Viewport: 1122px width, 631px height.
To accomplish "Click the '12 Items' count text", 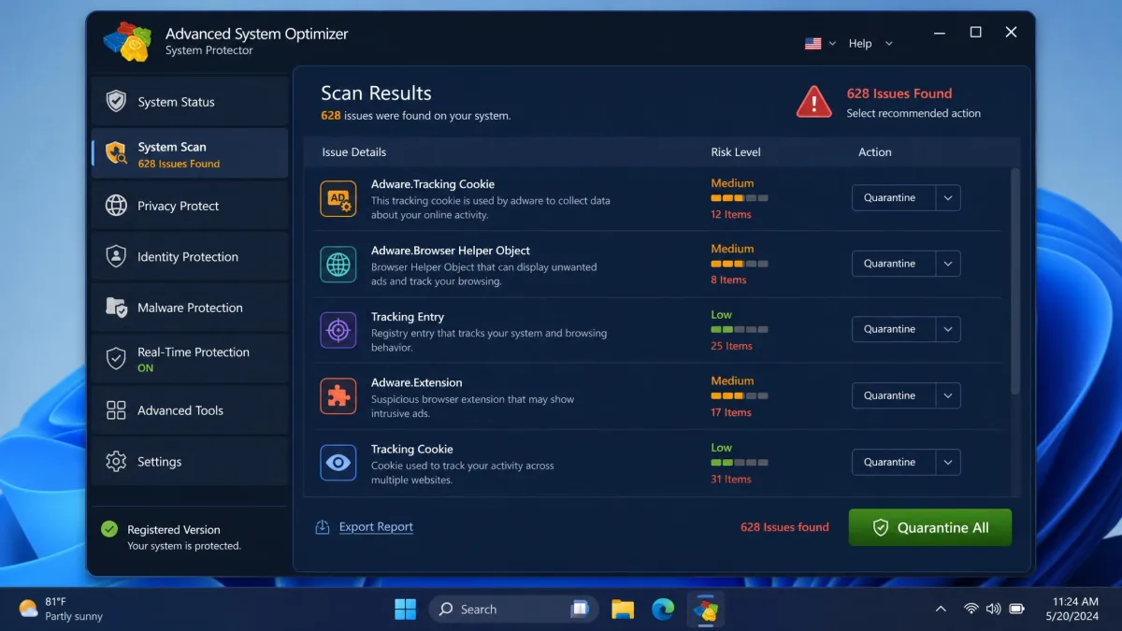I will click(x=731, y=214).
